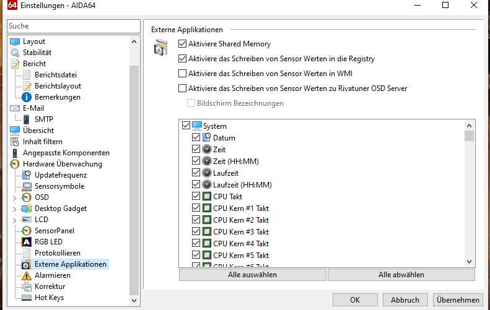The width and height of the screenshot is (490, 310).
Task: Expand the OSD tree node
Action: pyautogui.click(x=14, y=198)
